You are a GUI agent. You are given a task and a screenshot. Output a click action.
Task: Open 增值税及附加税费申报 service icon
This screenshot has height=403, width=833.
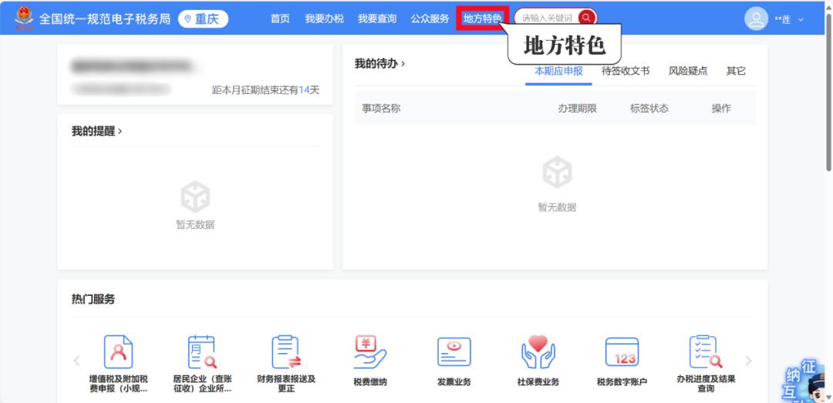pos(119,353)
